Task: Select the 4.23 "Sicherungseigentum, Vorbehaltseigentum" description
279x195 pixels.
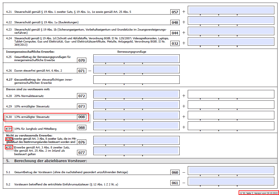Action: pyautogui.click(x=90, y=31)
